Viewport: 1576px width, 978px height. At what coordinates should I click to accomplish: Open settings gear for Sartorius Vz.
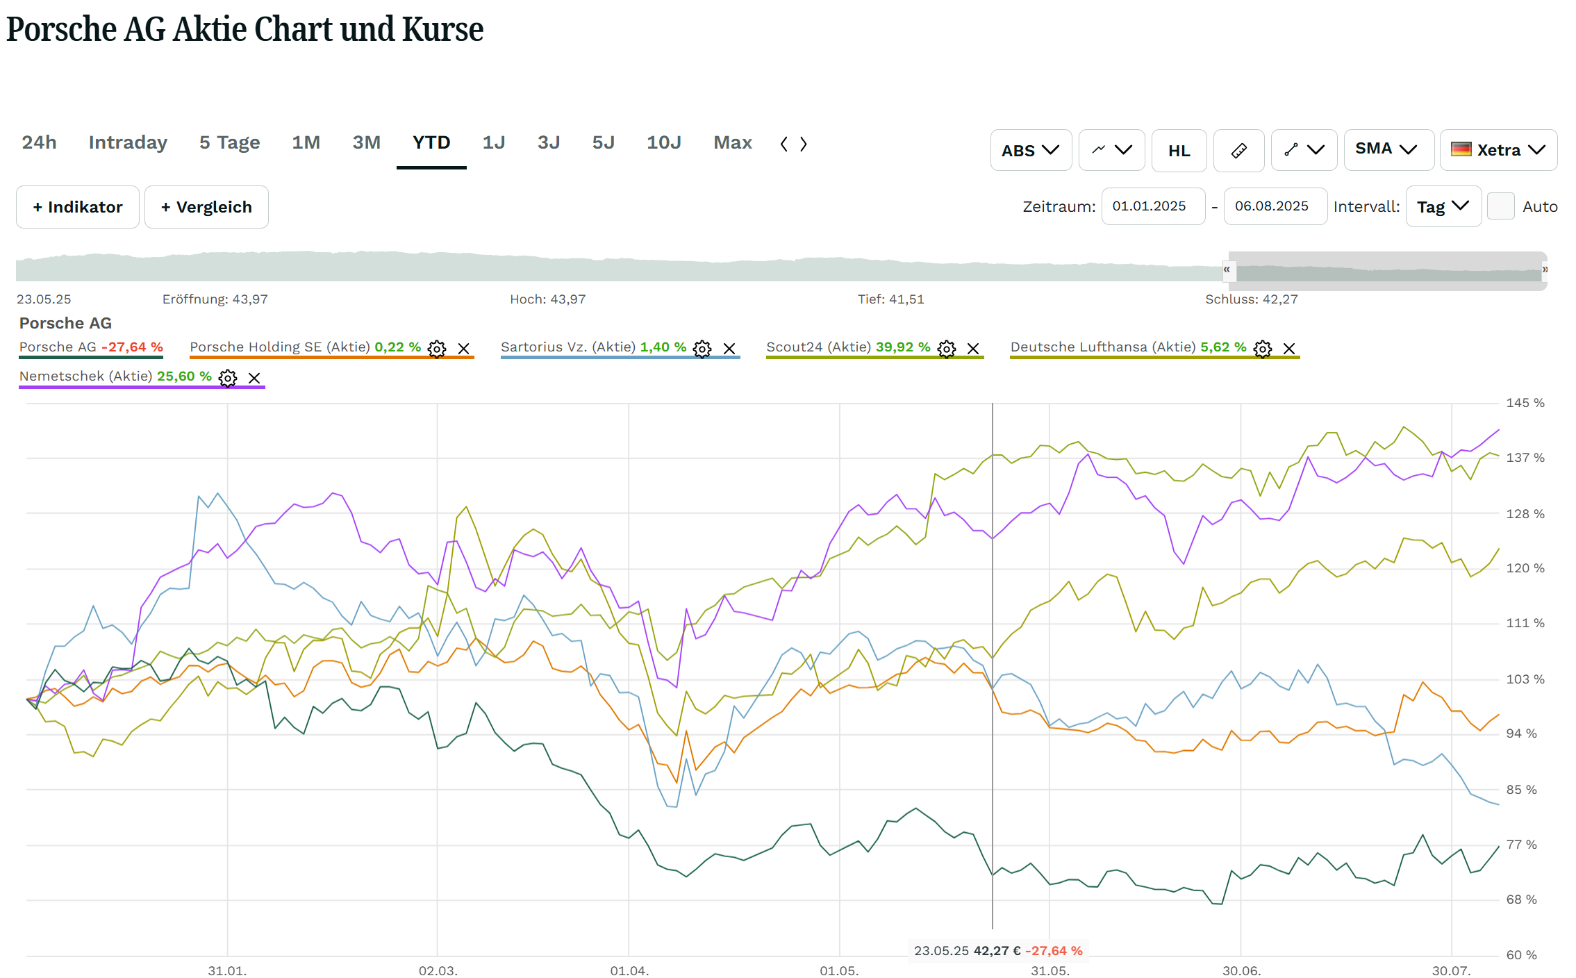coord(702,349)
